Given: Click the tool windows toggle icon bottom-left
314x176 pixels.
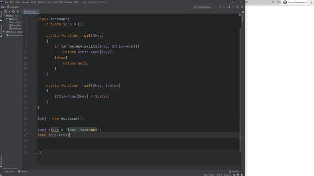Looking at the screenshot, I should click(x=1, y=175).
